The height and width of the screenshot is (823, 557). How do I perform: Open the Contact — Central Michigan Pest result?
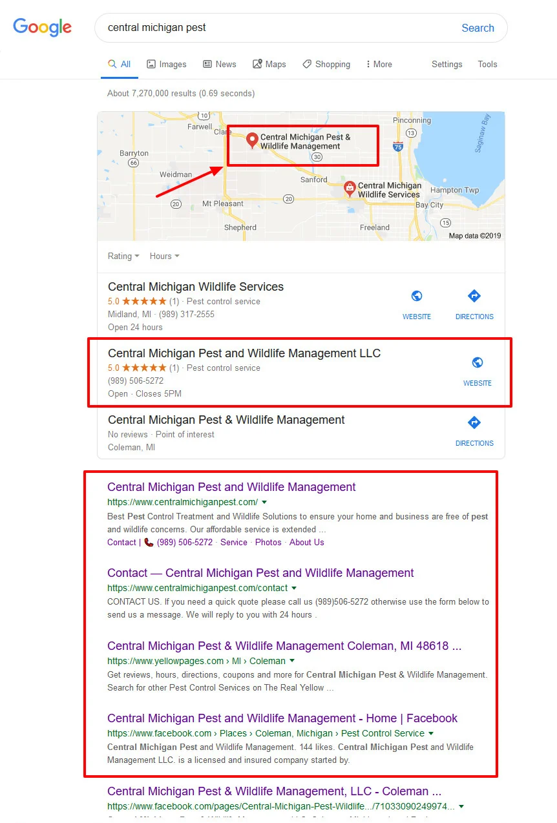point(260,573)
